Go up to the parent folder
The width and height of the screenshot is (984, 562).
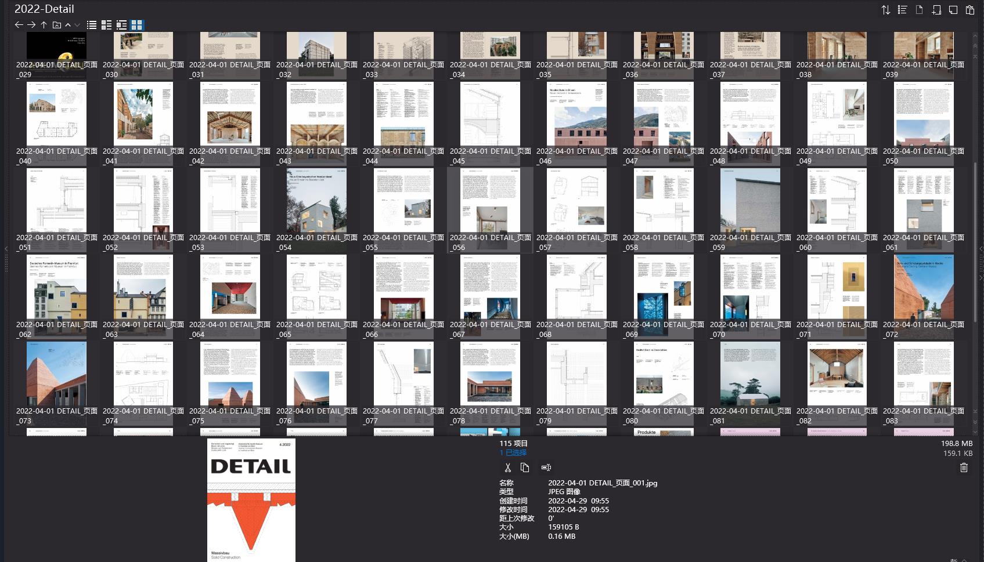tap(44, 25)
